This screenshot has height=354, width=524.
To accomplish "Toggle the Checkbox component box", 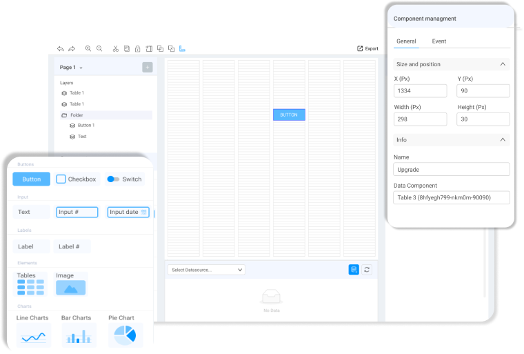I will [61, 179].
